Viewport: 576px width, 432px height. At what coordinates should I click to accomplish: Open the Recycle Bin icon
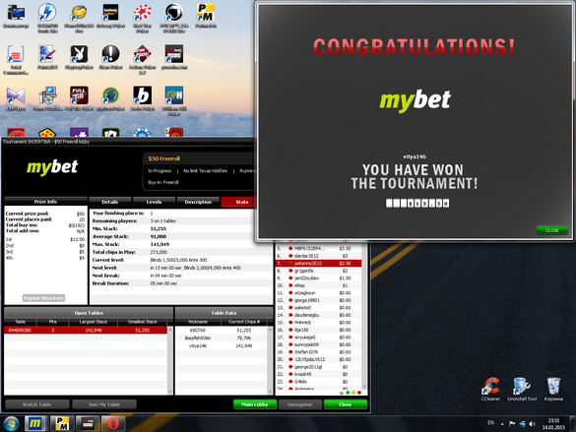pos(553,389)
